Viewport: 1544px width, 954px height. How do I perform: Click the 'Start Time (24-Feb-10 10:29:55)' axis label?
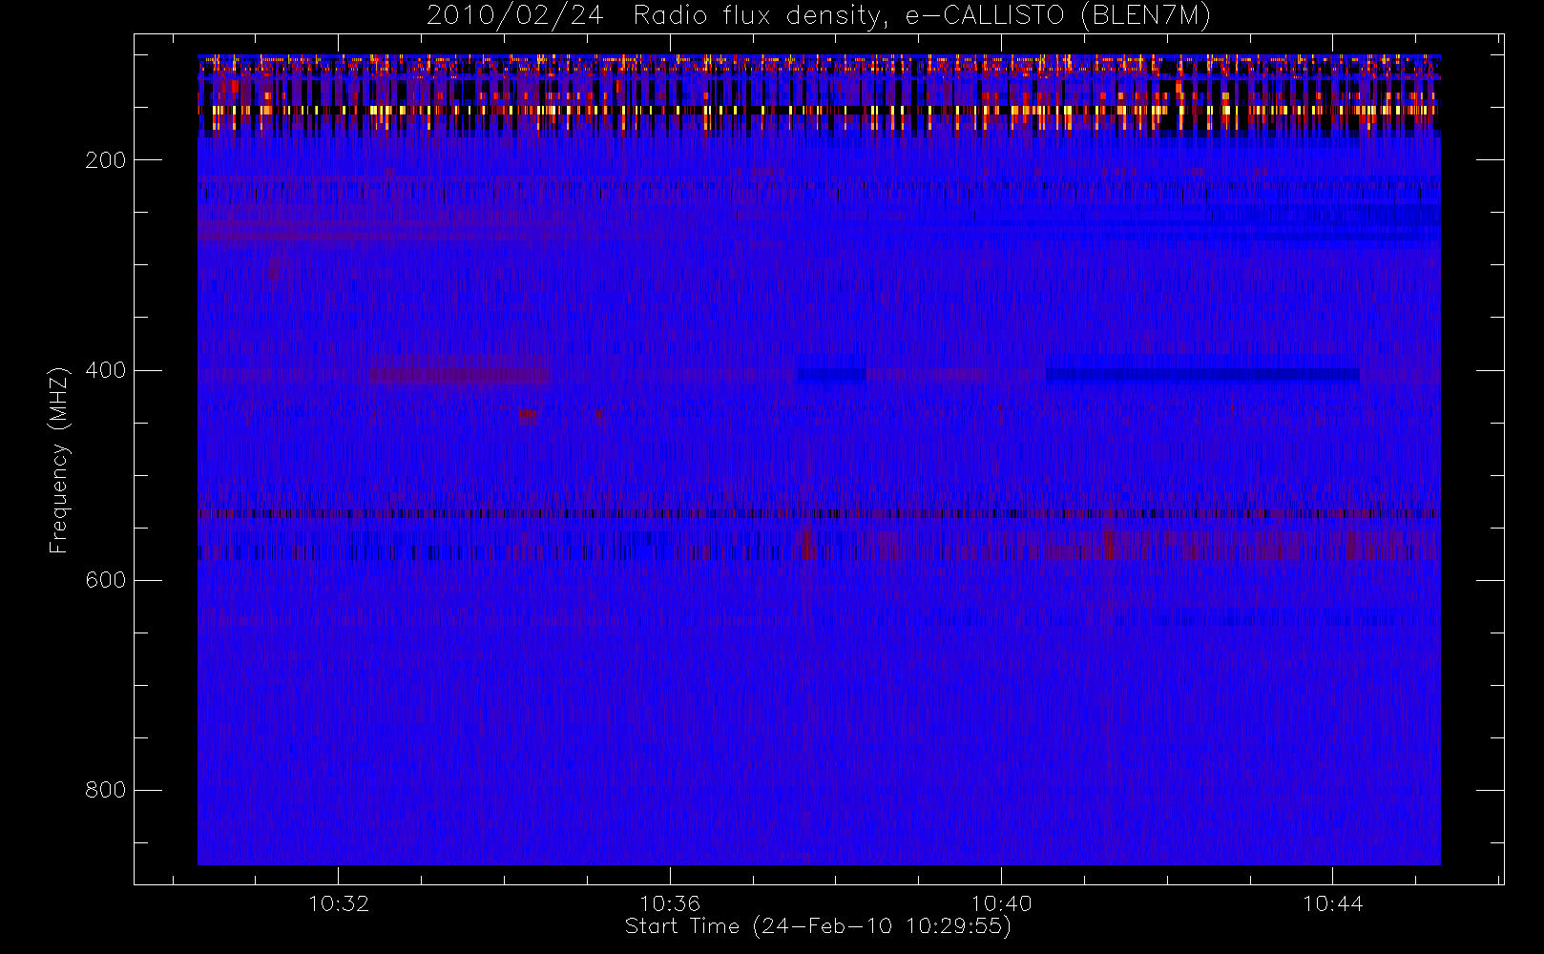[818, 926]
